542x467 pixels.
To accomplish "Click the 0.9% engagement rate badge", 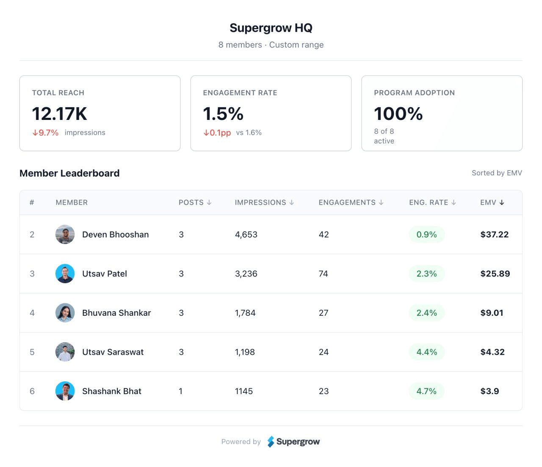I will tap(427, 234).
